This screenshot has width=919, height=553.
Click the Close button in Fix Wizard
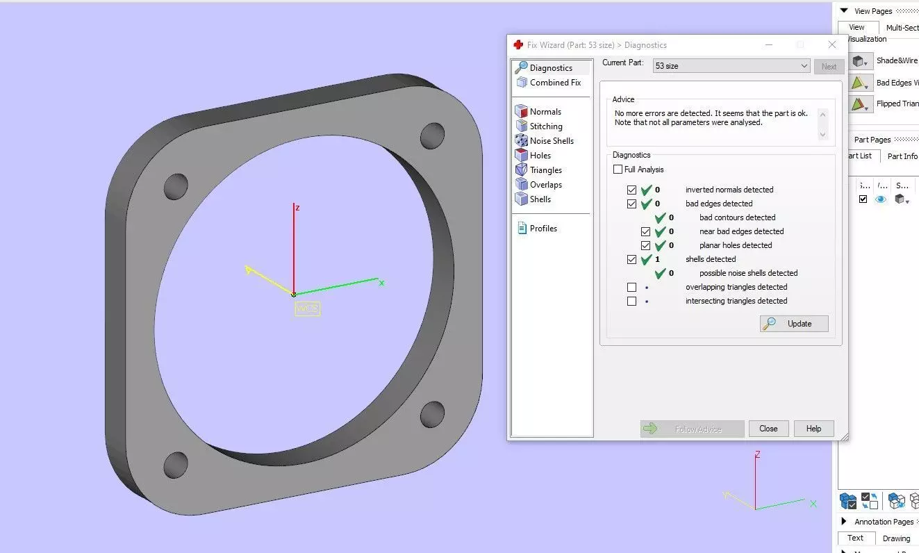tap(768, 429)
